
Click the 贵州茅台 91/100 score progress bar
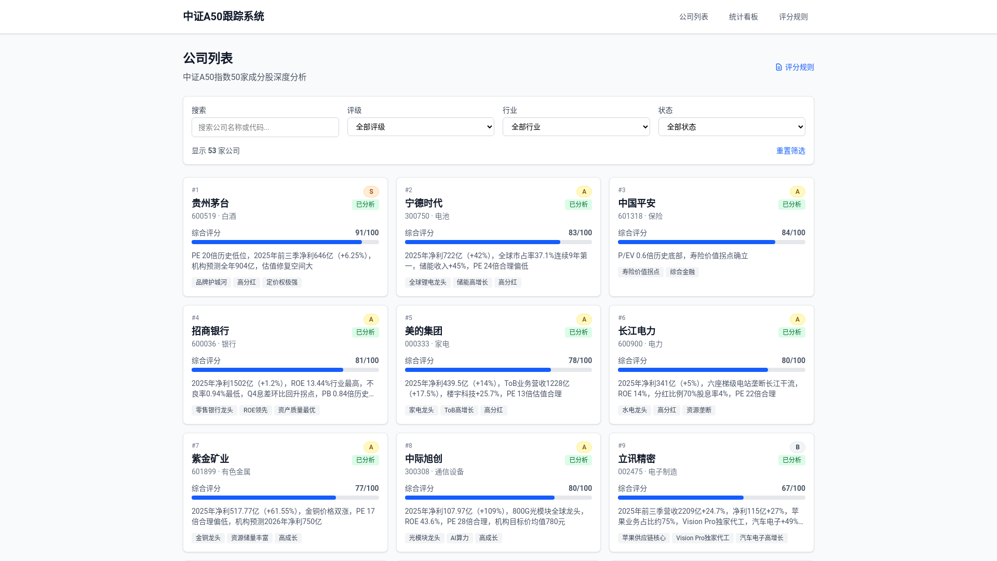coord(285,242)
